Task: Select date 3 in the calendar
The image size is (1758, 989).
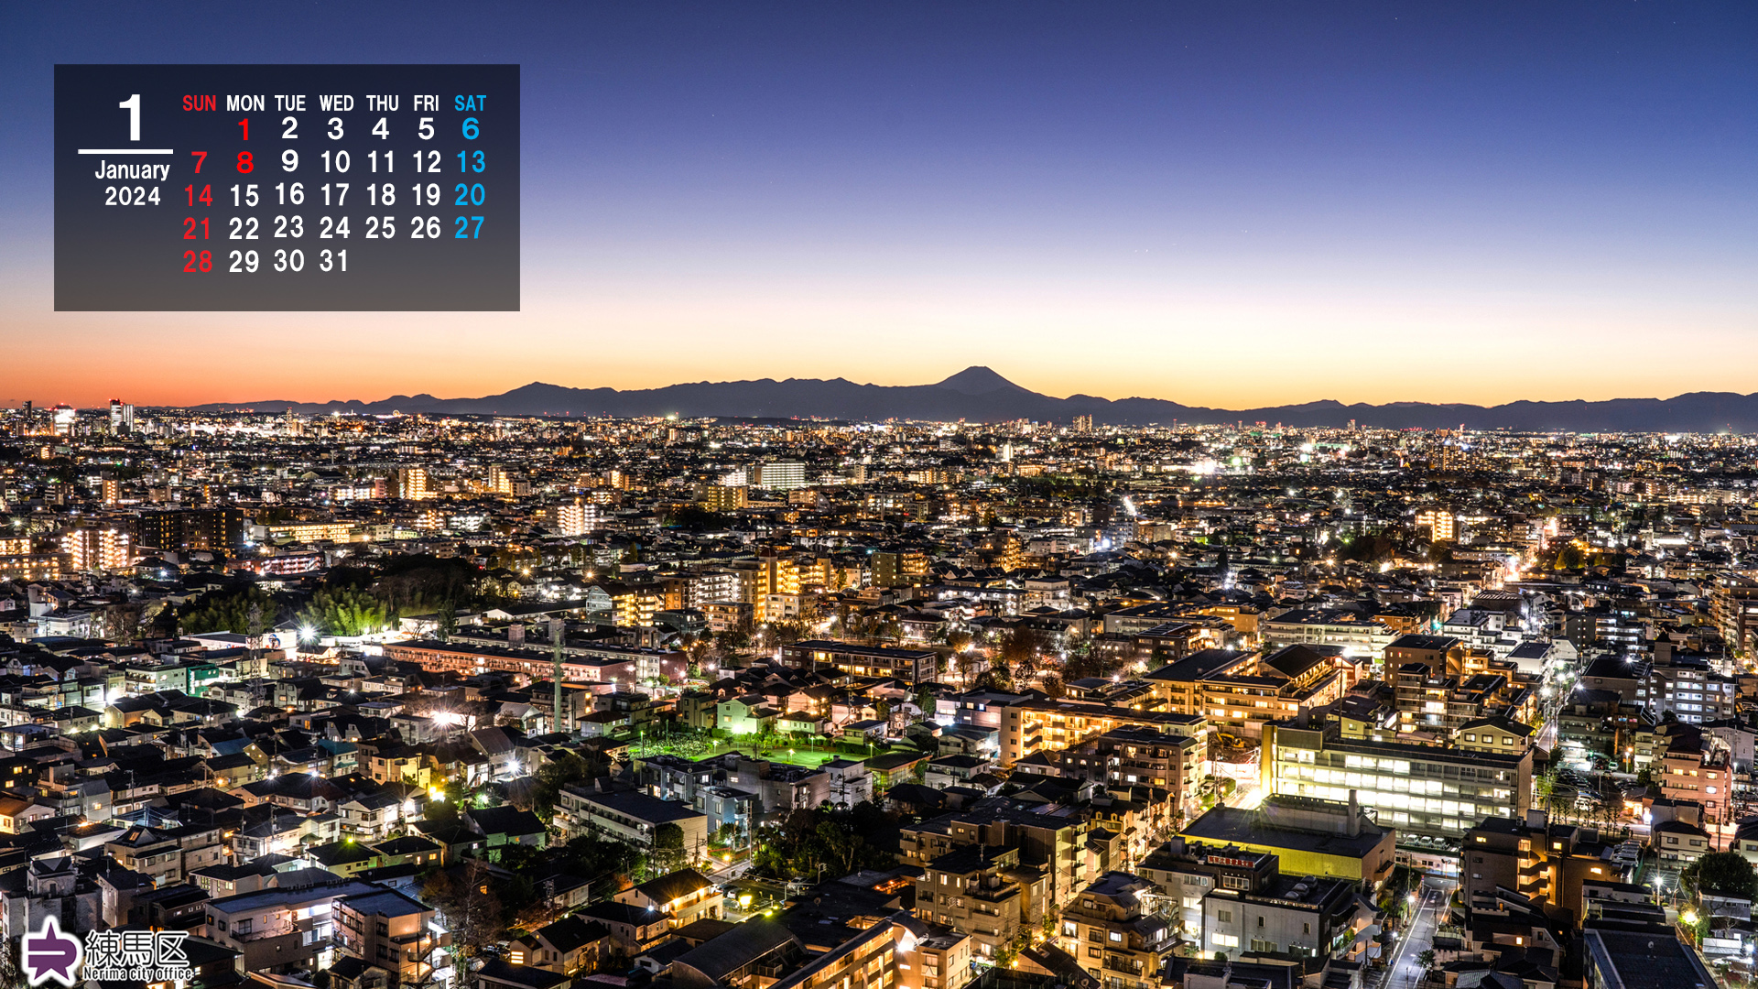Action: click(335, 129)
